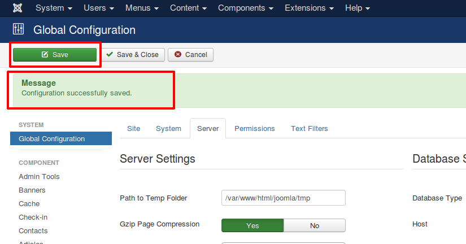Select Global Configuration in the sidebar
The image size is (466, 244).
pyautogui.click(x=52, y=139)
